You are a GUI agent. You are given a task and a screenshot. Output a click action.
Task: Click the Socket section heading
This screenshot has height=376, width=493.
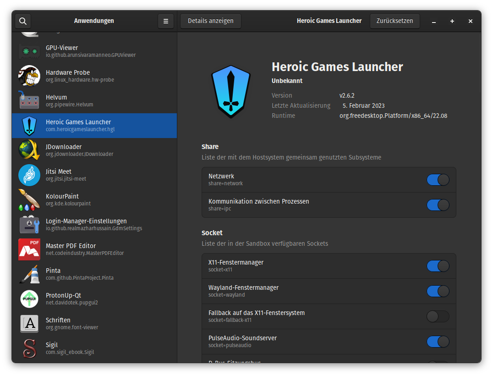pyautogui.click(x=212, y=233)
